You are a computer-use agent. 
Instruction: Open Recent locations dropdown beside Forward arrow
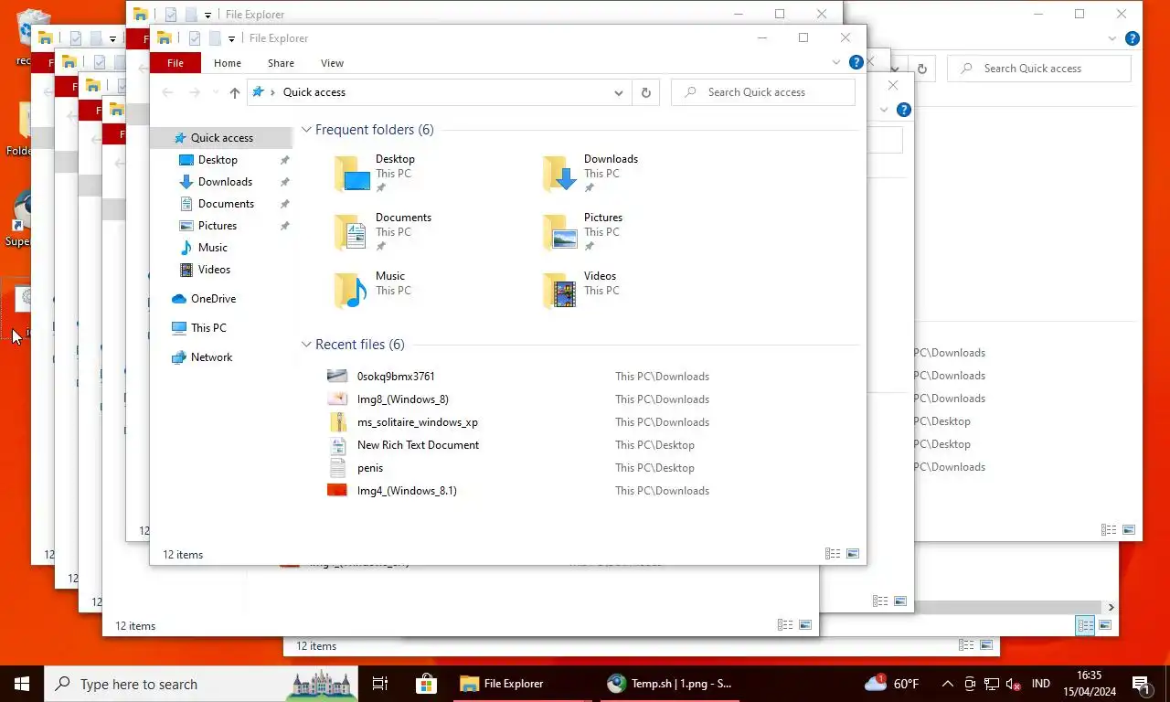click(x=216, y=92)
